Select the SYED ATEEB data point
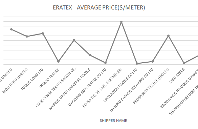 184,63
